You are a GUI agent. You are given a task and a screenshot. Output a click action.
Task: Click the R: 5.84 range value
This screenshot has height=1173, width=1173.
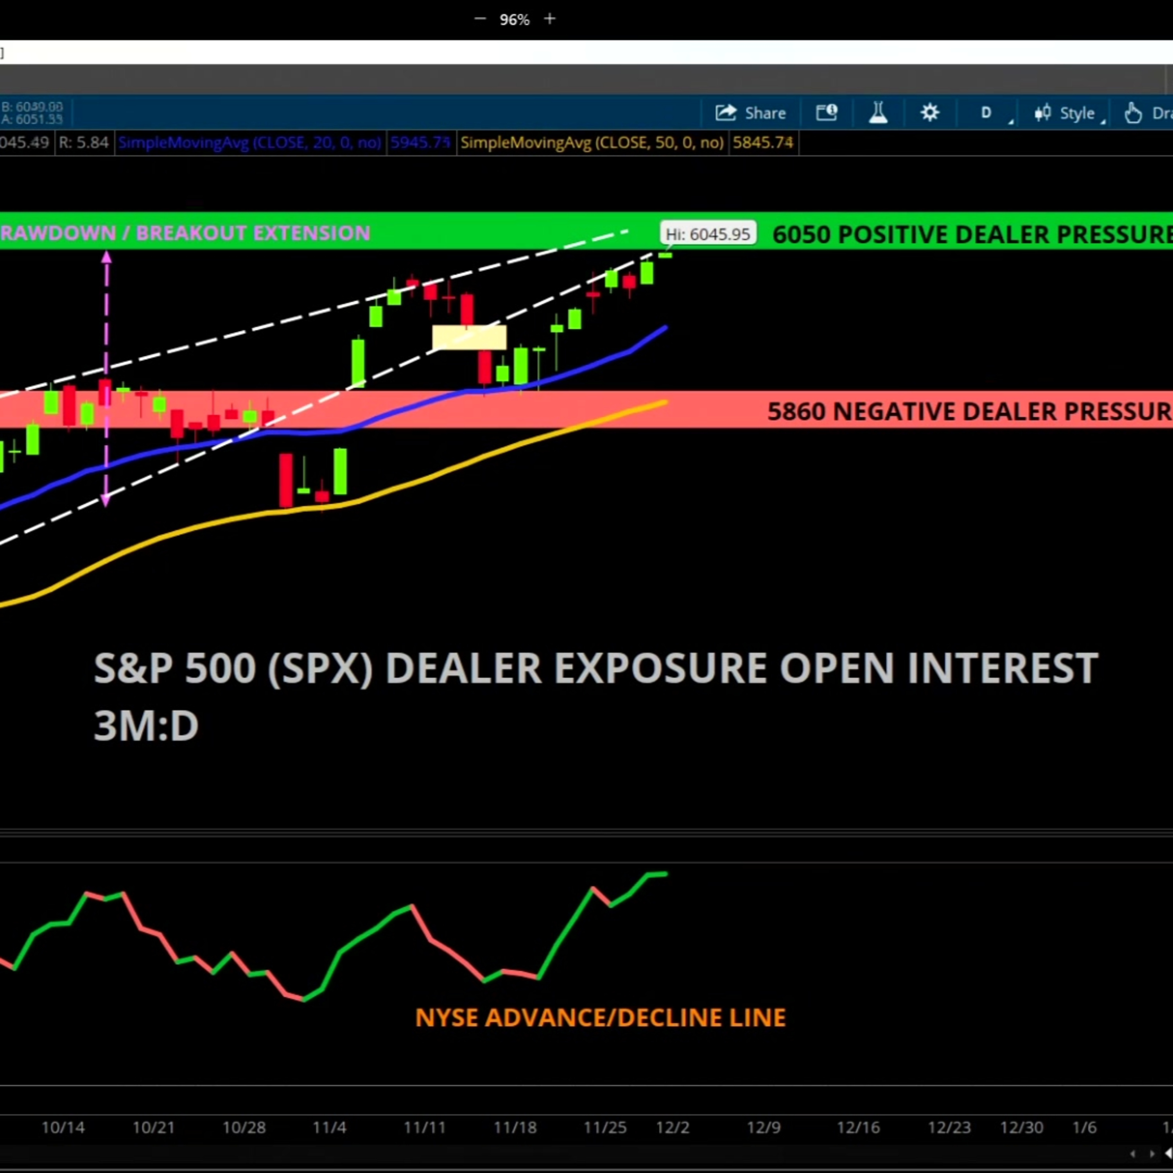coord(84,143)
